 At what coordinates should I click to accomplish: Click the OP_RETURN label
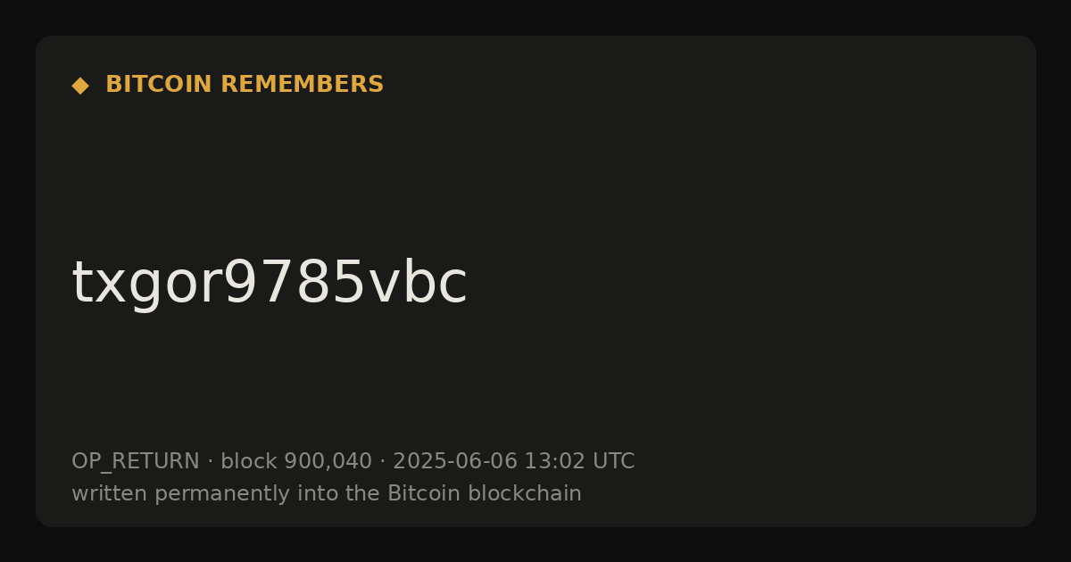pos(136,462)
